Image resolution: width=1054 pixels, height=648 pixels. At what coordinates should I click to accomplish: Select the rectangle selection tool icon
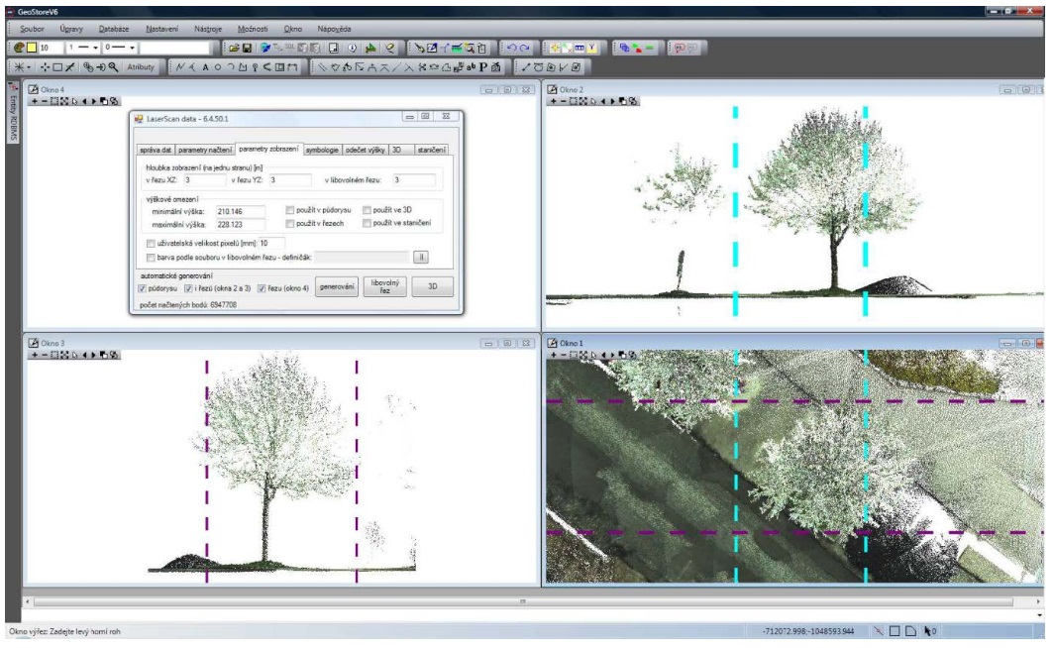[57, 66]
